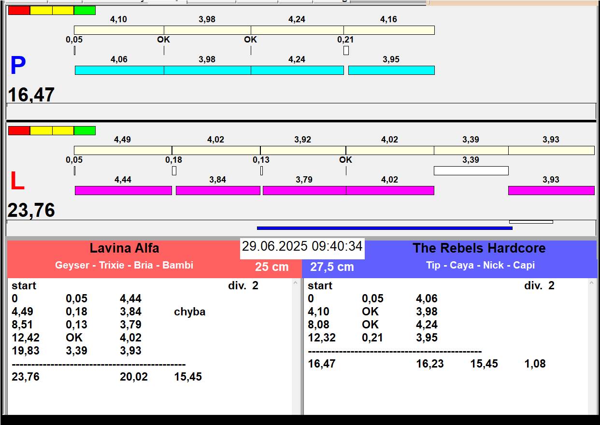Click 'div. 2' in the Lavina Alfa panel

(x=243, y=286)
